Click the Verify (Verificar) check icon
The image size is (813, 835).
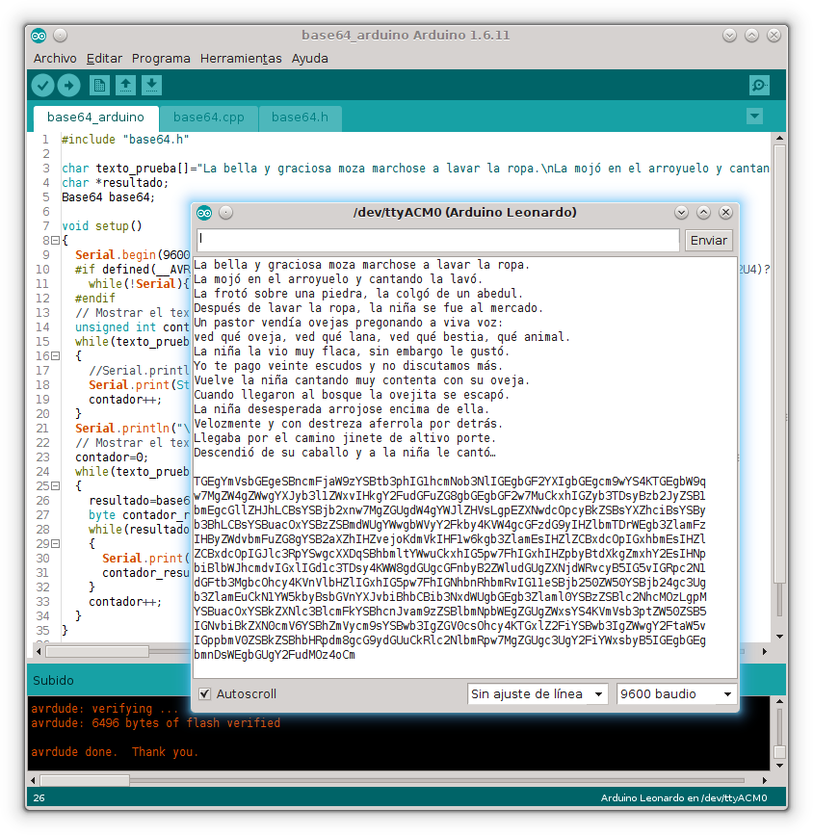pyautogui.click(x=42, y=86)
